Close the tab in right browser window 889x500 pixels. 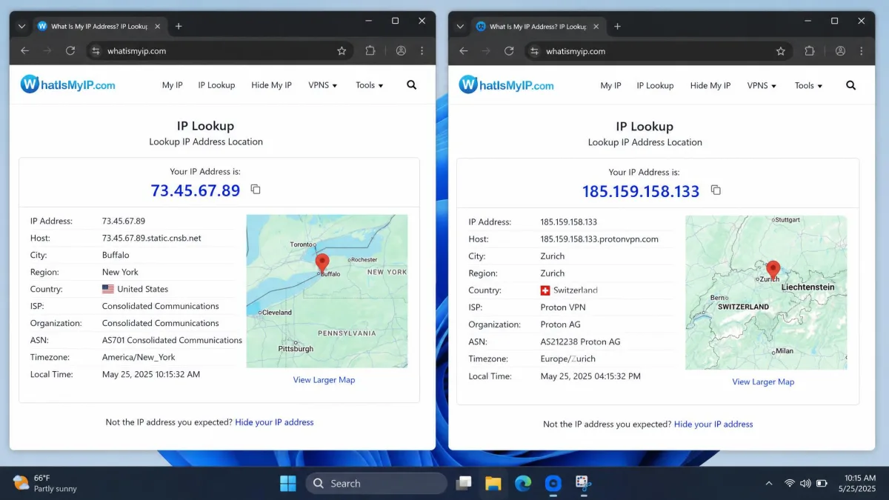coord(596,26)
